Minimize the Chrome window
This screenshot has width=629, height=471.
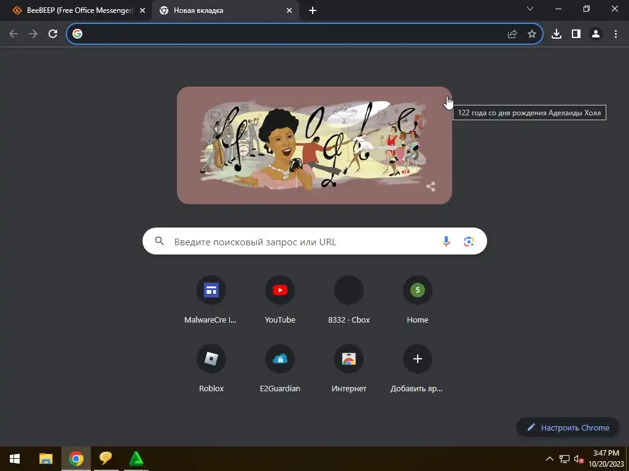coord(558,9)
